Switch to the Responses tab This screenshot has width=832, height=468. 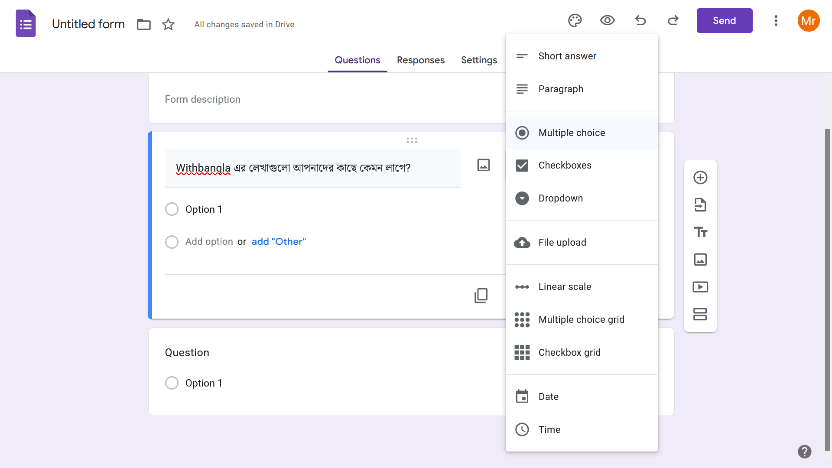tap(420, 60)
